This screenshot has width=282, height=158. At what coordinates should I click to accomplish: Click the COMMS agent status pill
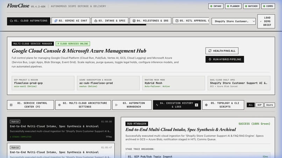pos(268,6)
